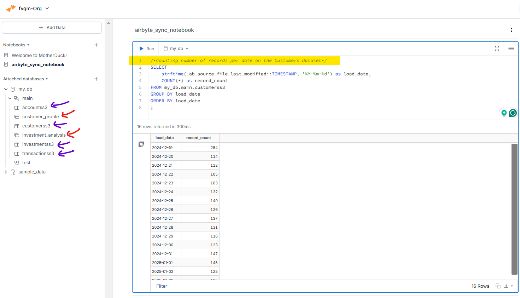Click the MotherDuck logo icon
The image size is (520, 298).
(11, 8)
